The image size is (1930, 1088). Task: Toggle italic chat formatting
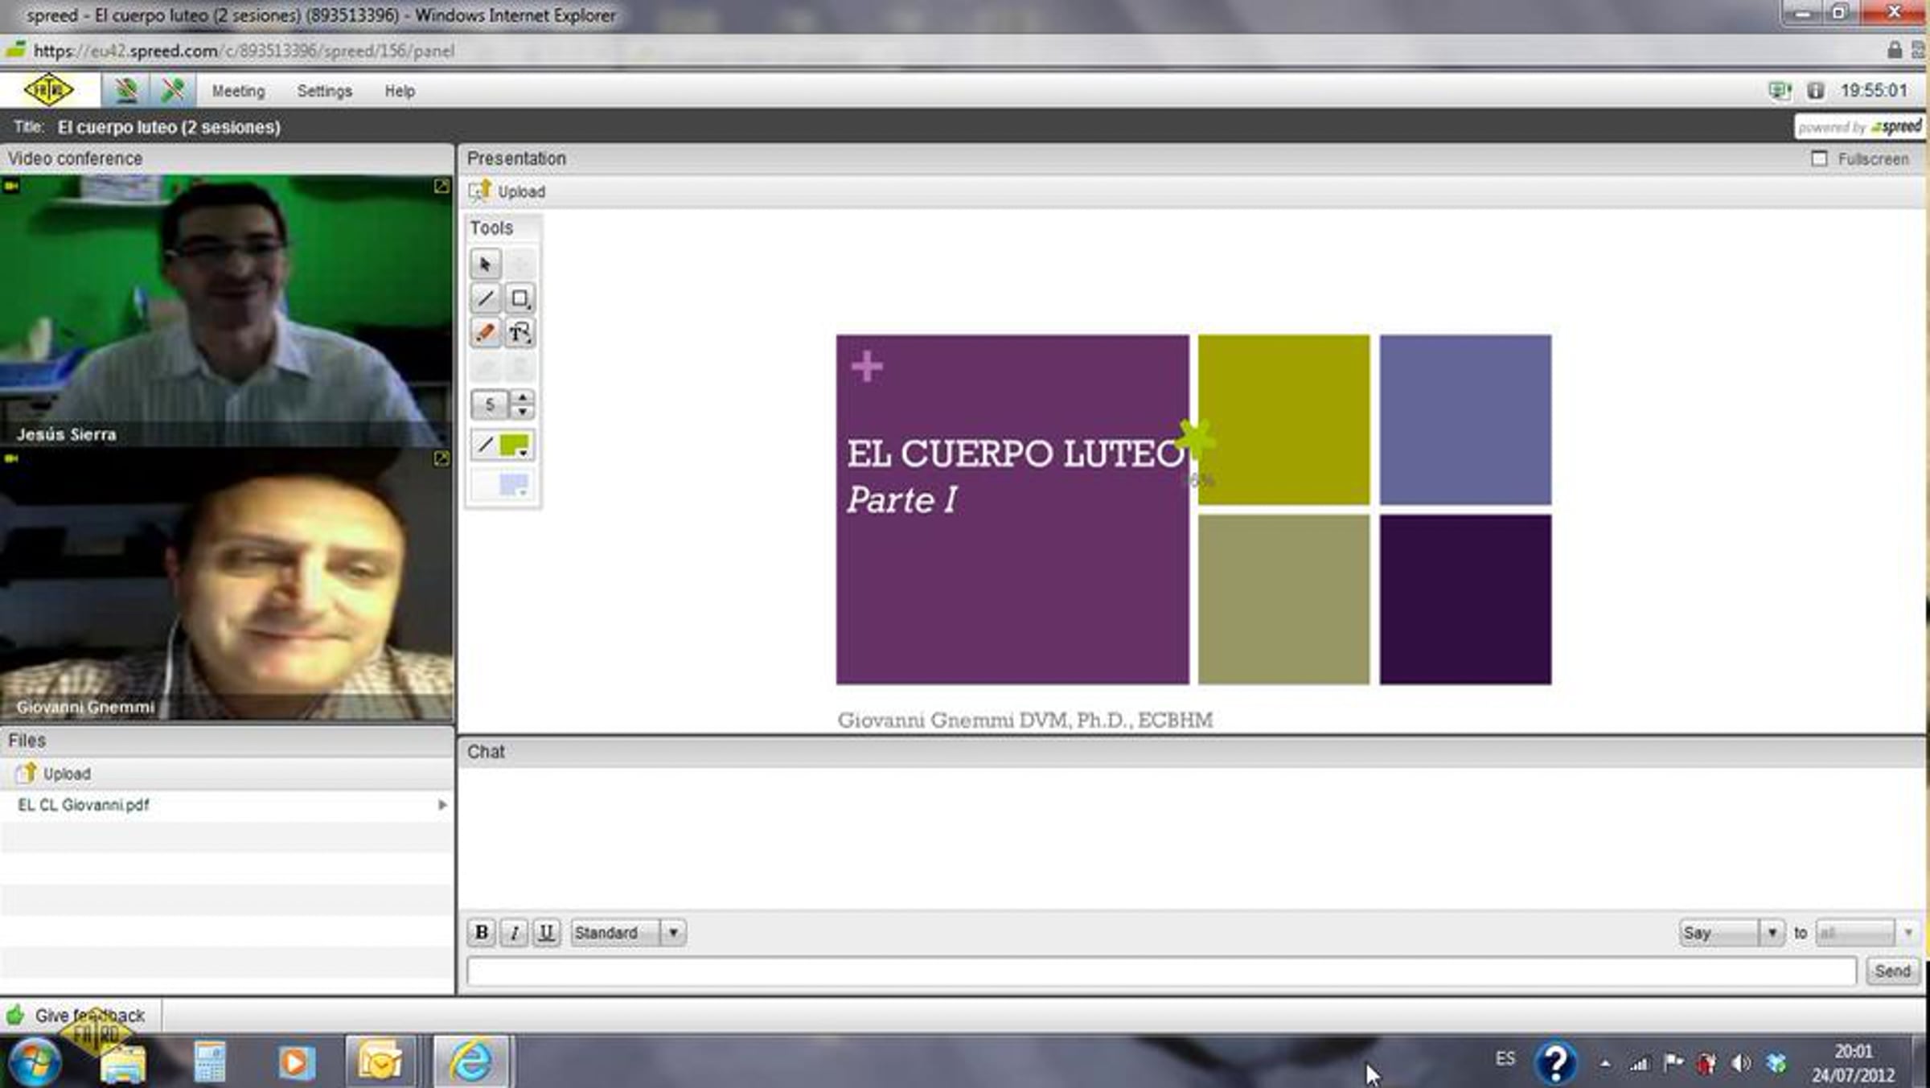point(514,932)
